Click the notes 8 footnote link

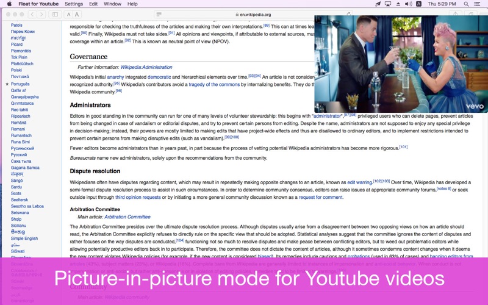(x=444, y=188)
